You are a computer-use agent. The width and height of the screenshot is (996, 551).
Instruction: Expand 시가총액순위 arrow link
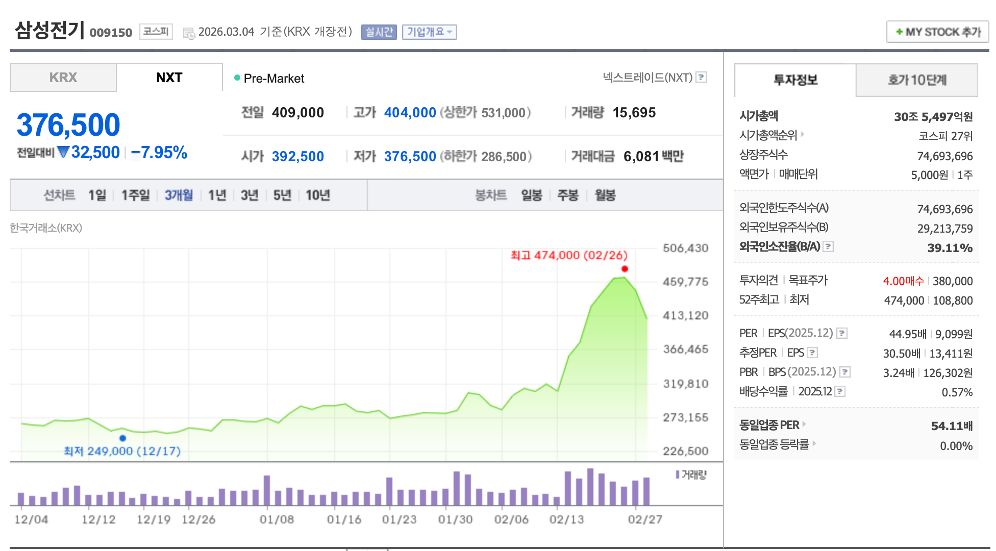(x=803, y=134)
